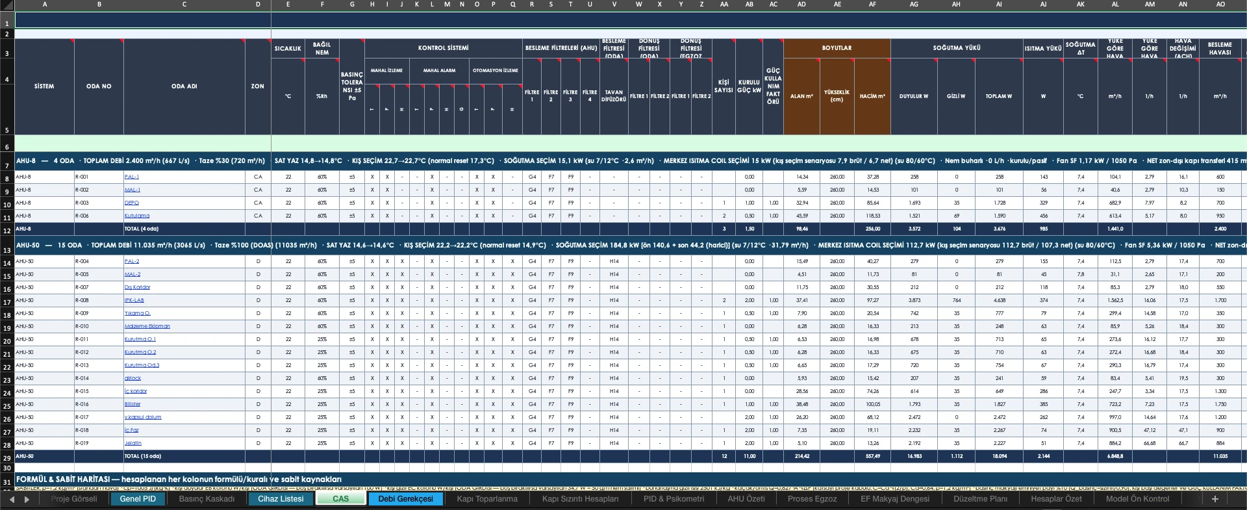Switch to the Proje Görseli sheet tab
This screenshot has height=510, width=1247.
tap(74, 499)
